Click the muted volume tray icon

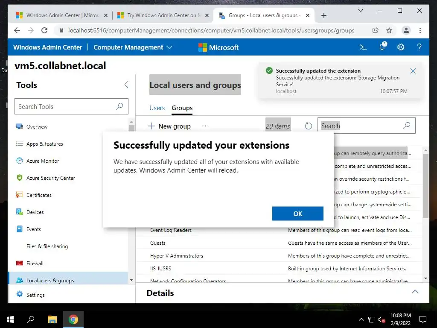click(382, 319)
